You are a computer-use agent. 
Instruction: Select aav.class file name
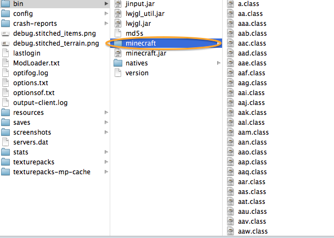[x=252, y=222]
